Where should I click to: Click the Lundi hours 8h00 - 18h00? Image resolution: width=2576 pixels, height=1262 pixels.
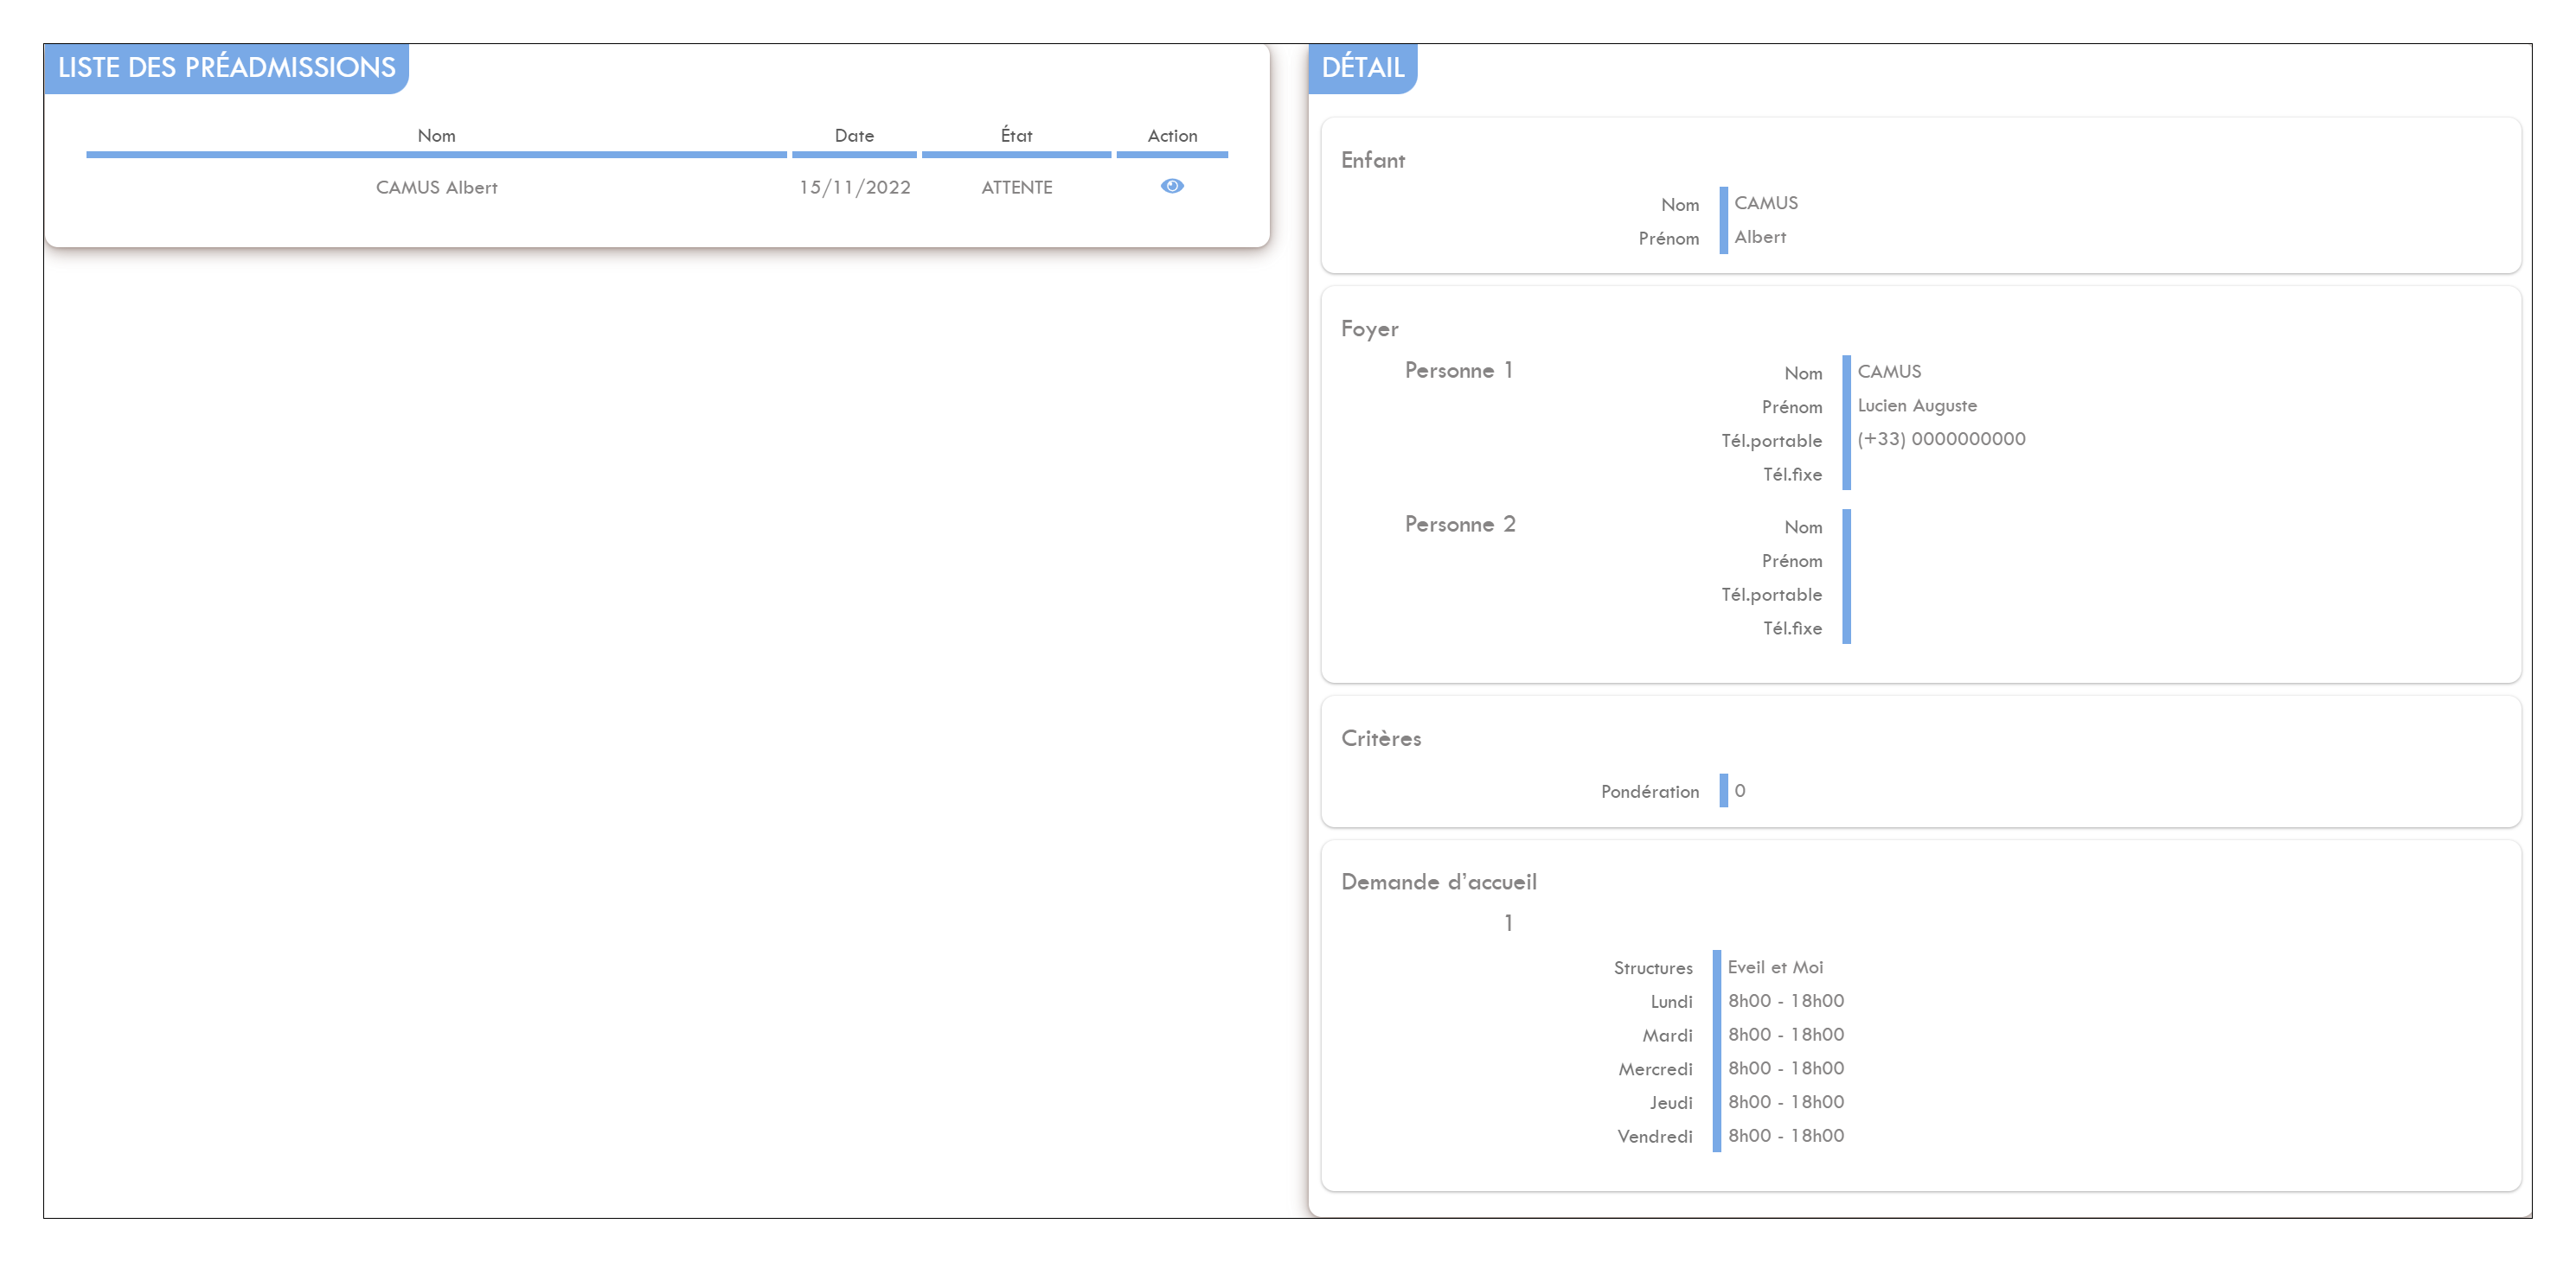pos(1785,1001)
